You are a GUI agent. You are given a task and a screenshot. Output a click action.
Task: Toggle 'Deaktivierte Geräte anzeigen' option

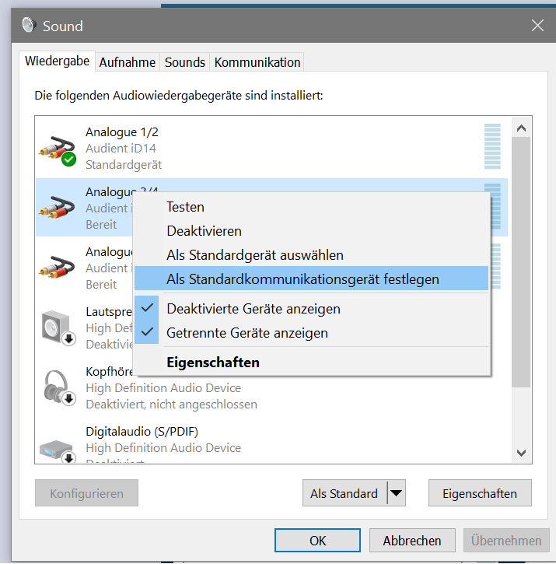pyautogui.click(x=254, y=309)
